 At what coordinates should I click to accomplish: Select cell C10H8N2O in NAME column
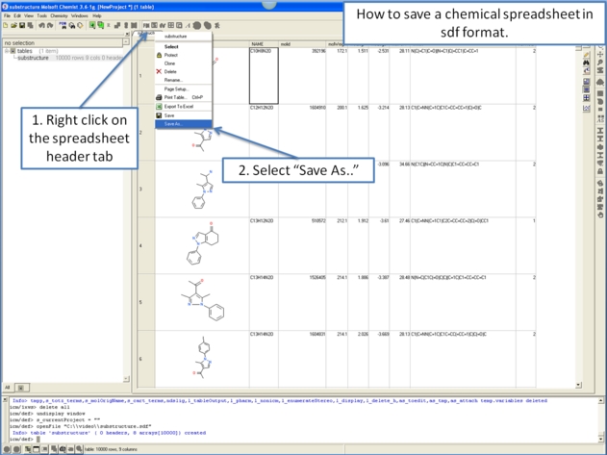tap(263, 50)
